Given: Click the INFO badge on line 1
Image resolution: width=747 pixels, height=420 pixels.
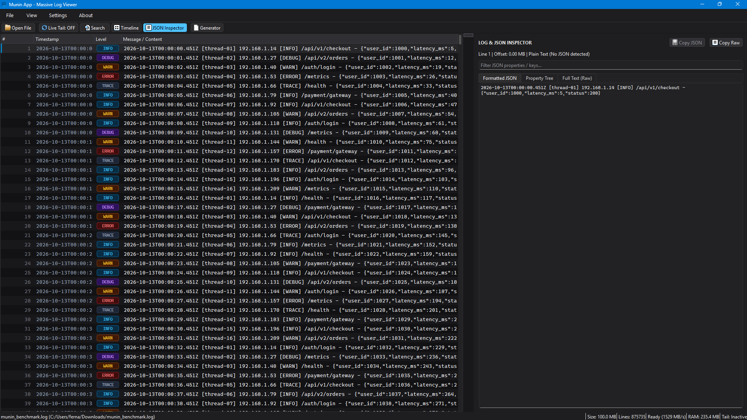Looking at the screenshot, I should point(108,48).
